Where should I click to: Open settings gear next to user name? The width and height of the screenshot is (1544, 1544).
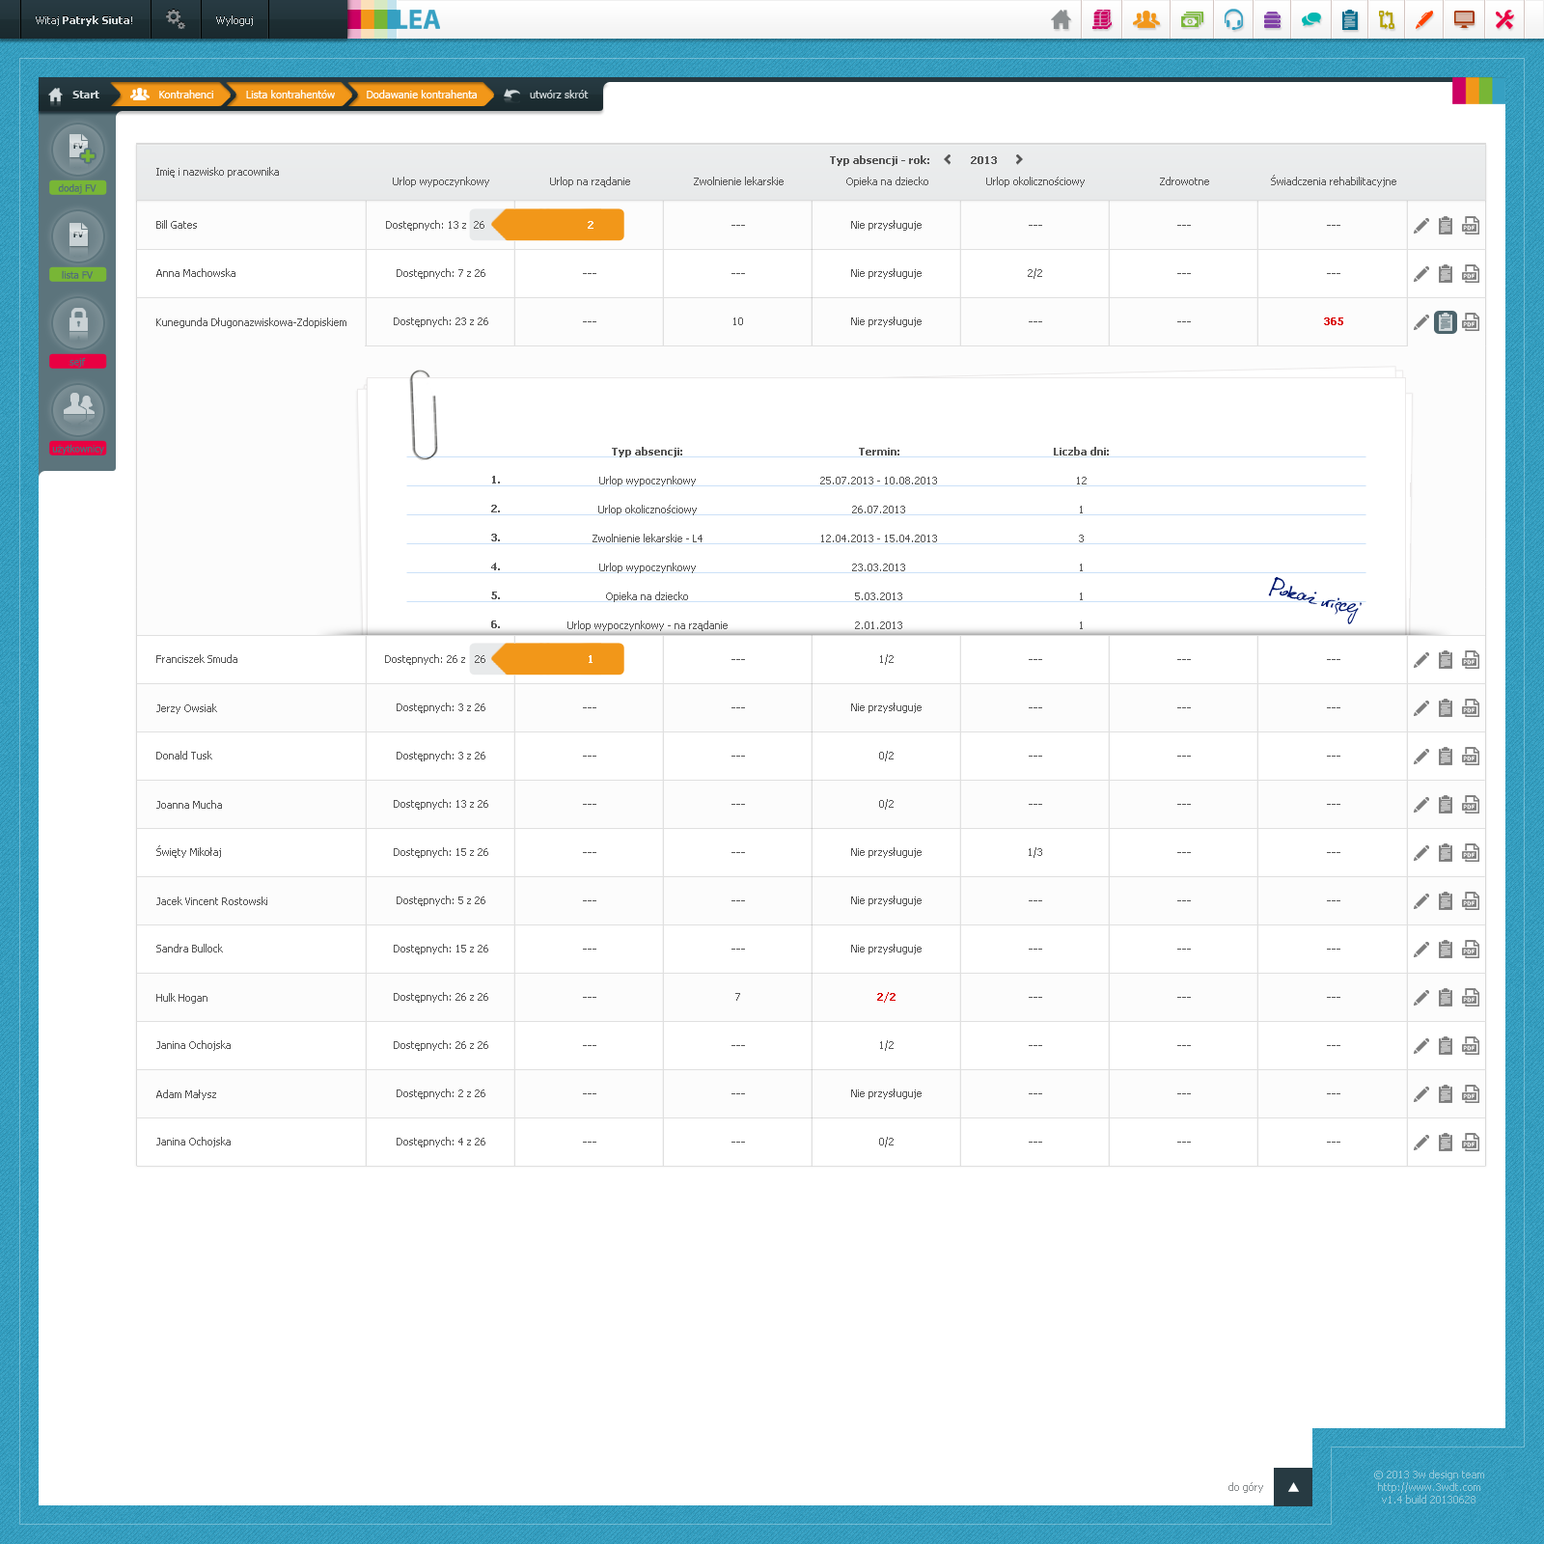tap(175, 19)
